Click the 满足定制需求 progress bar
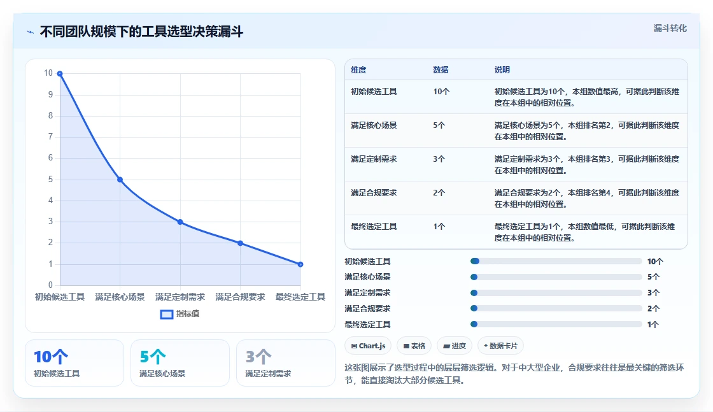The image size is (713, 412). [x=556, y=293]
